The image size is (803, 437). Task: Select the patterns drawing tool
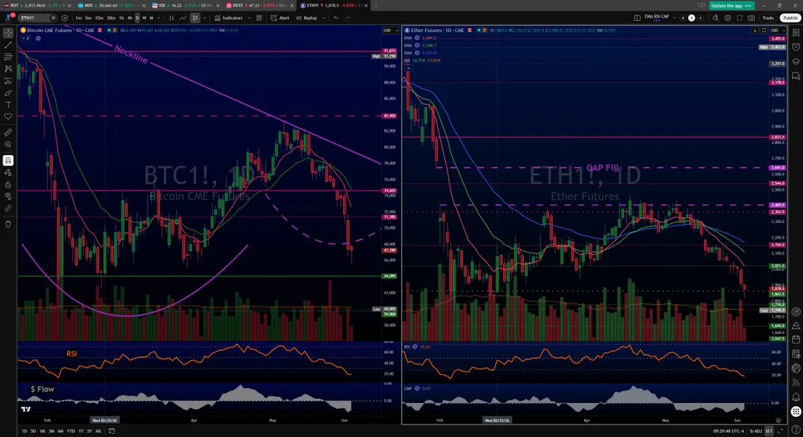(x=8, y=68)
